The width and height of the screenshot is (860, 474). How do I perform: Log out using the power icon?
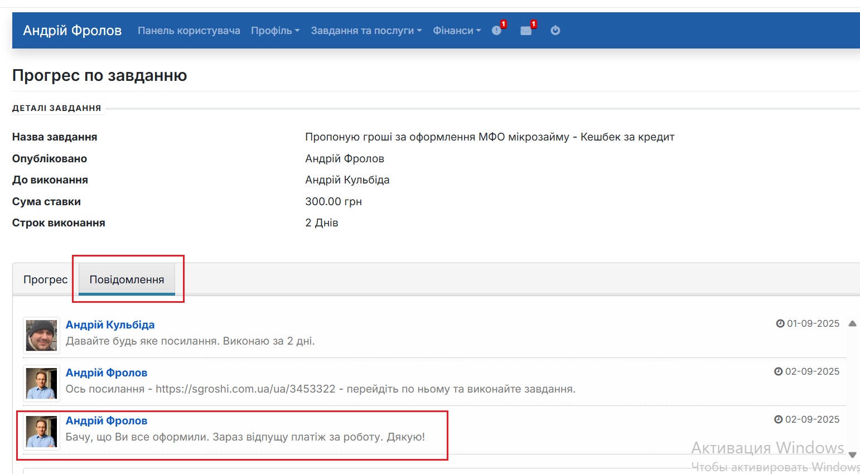[555, 31]
